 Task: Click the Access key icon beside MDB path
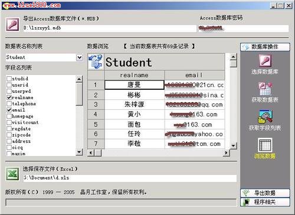(12, 24)
